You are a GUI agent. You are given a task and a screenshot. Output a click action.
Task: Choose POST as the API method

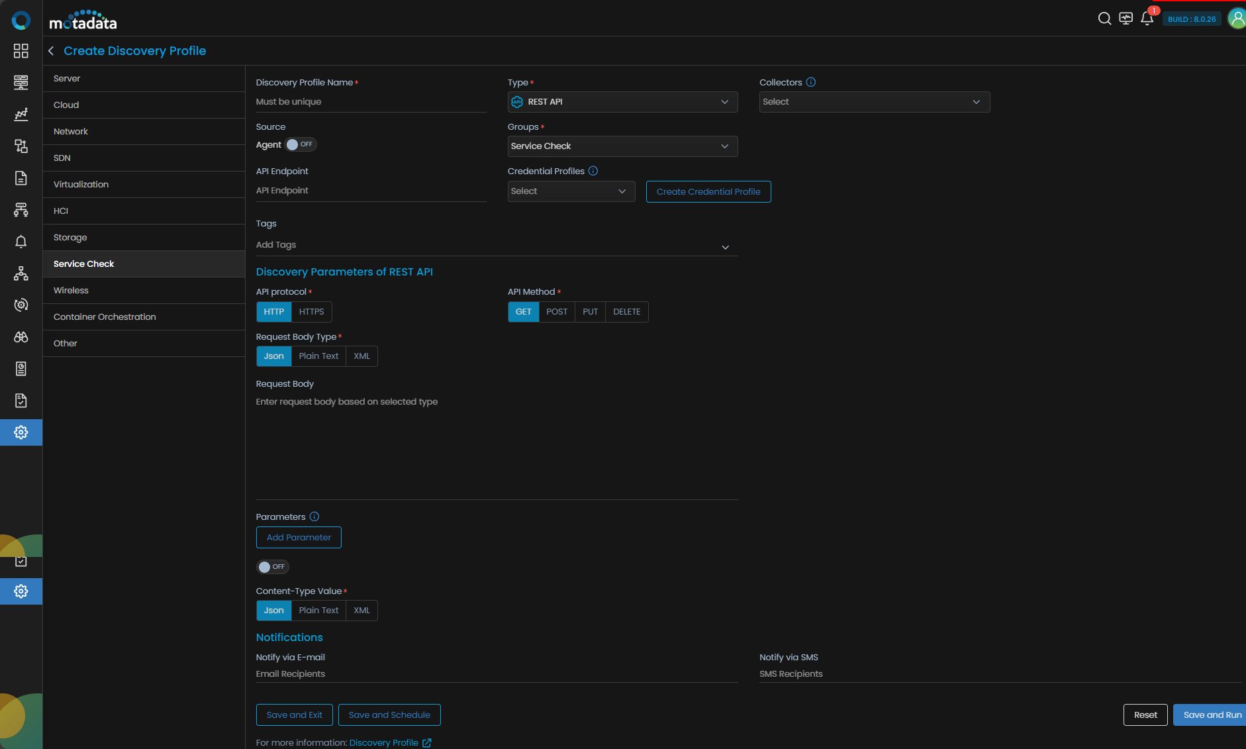point(557,312)
